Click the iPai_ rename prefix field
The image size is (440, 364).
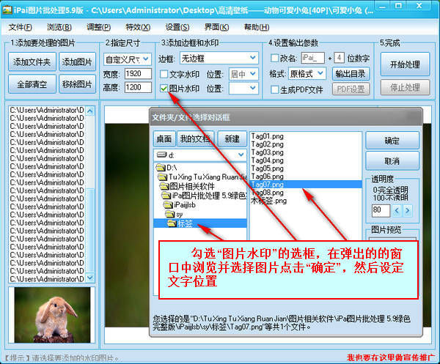[x=312, y=58]
